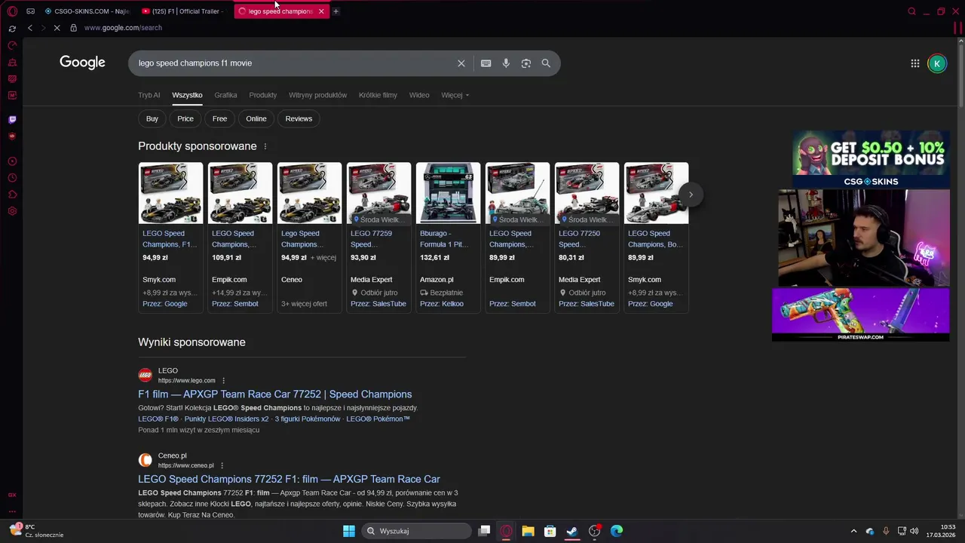This screenshot has height=543, width=965.
Task: Open the Bburago Formula 1 Pit product thumbnail
Action: 448,193
